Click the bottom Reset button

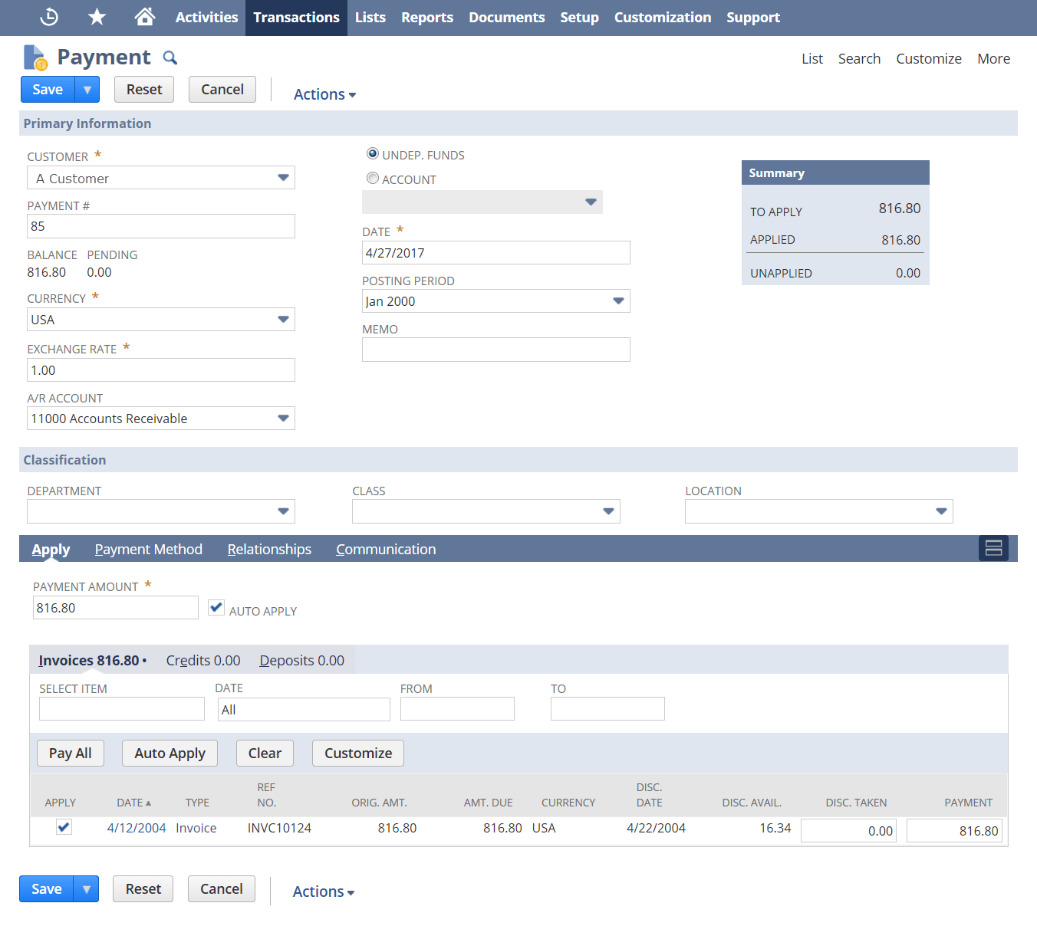click(x=143, y=889)
